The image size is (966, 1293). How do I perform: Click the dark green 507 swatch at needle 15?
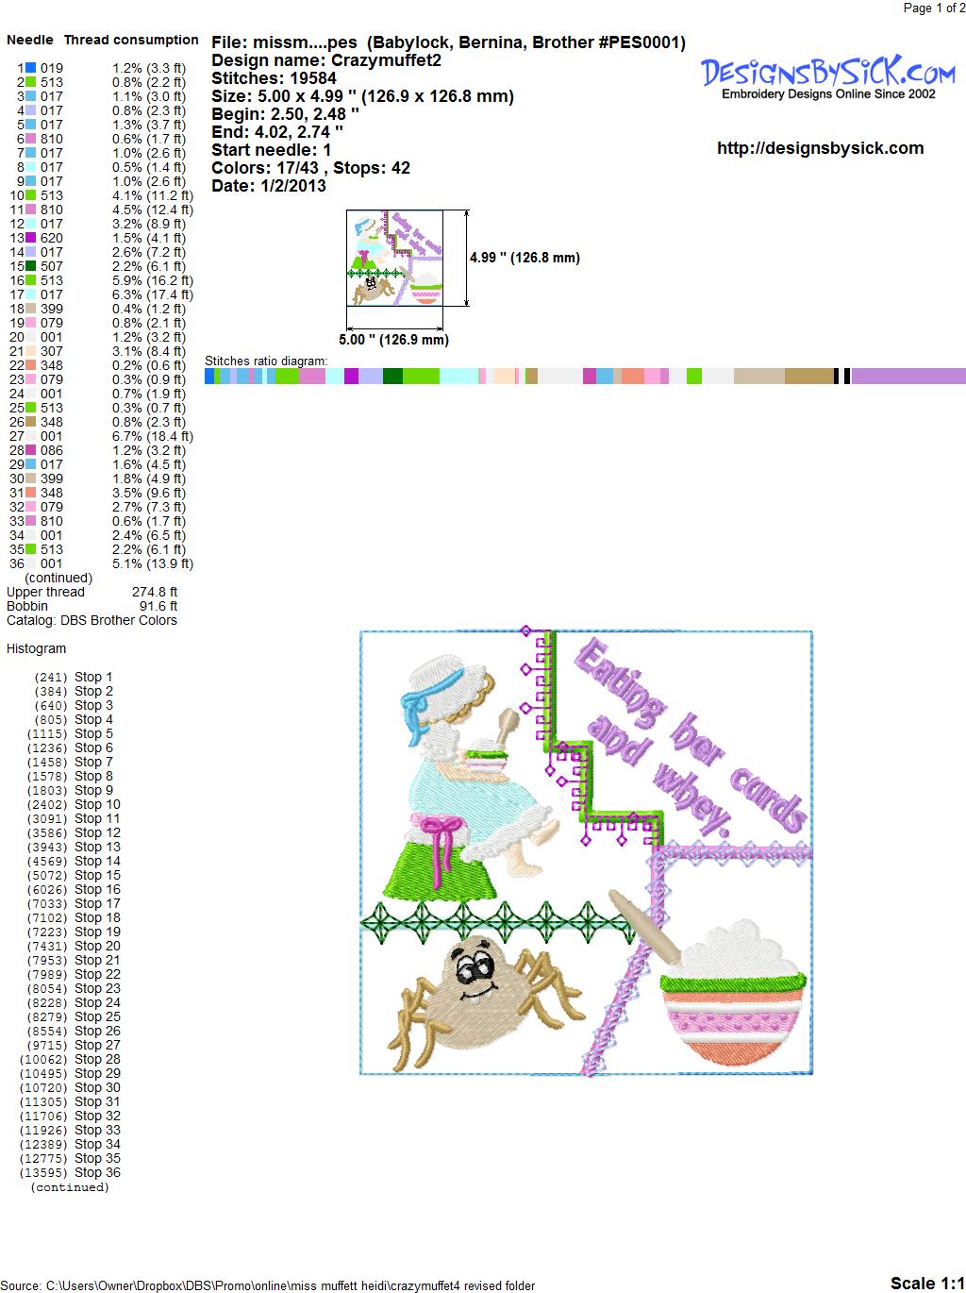tap(31, 266)
